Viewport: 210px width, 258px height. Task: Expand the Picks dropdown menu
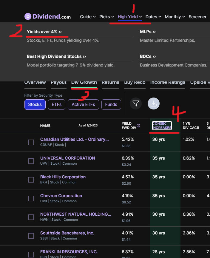click(107, 17)
